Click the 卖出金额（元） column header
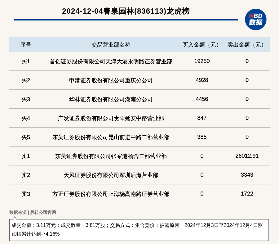Viewport: 279px width, 244px height. click(x=247, y=45)
